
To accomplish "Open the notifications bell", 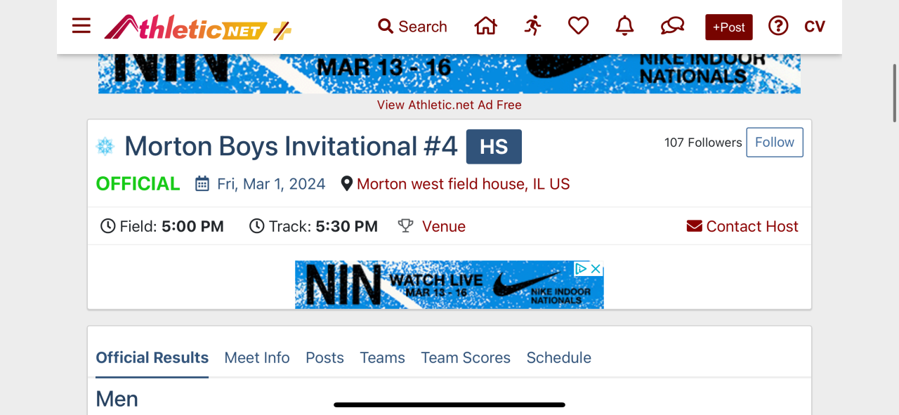I will coord(624,27).
